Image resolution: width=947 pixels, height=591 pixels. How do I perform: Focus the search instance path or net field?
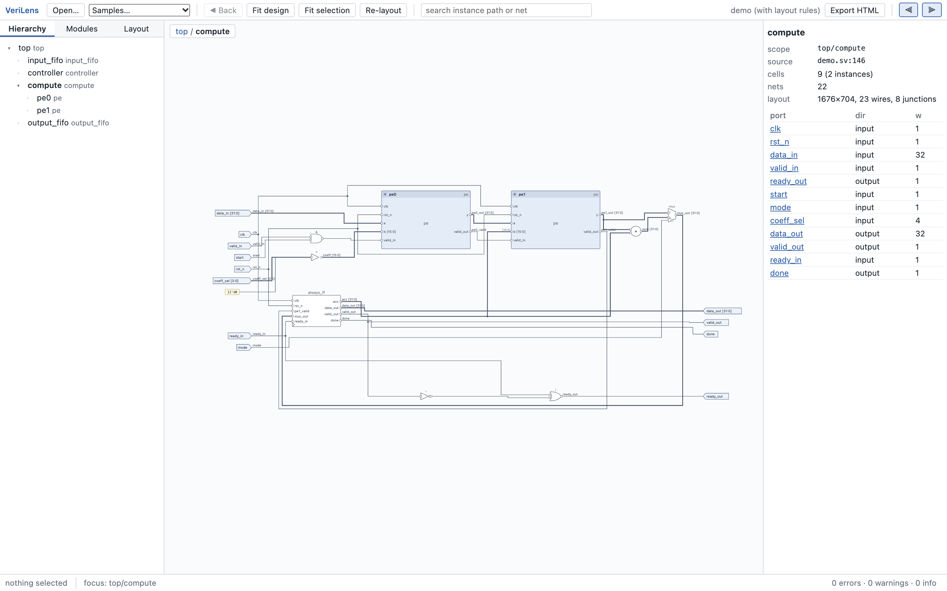pyautogui.click(x=506, y=10)
